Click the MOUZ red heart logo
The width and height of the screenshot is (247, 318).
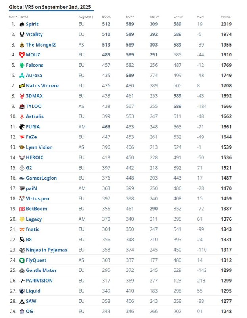22,55
